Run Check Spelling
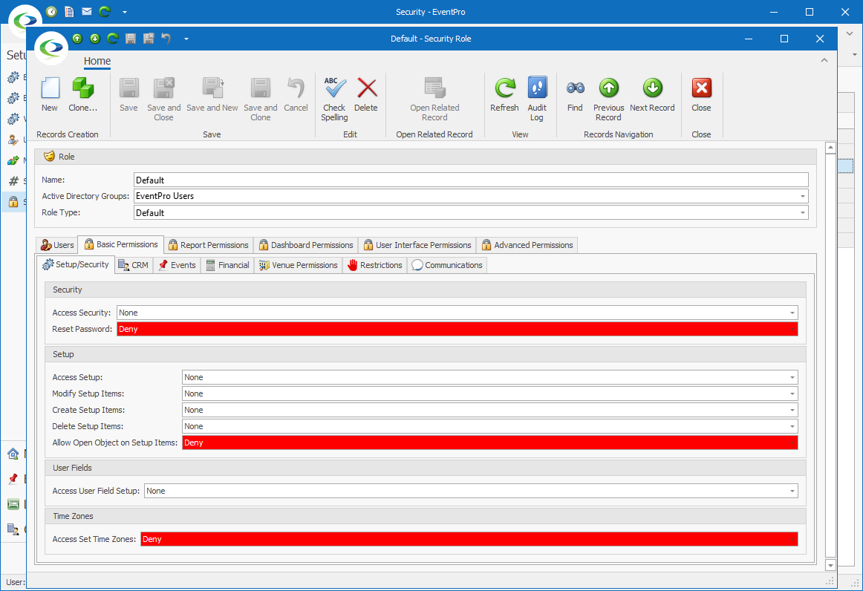 point(334,99)
